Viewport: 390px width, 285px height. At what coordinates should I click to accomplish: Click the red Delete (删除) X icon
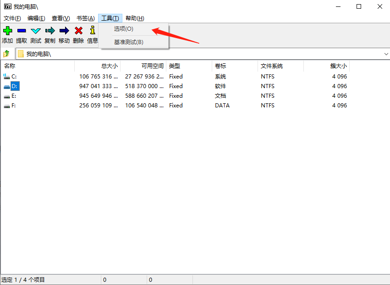pos(78,31)
